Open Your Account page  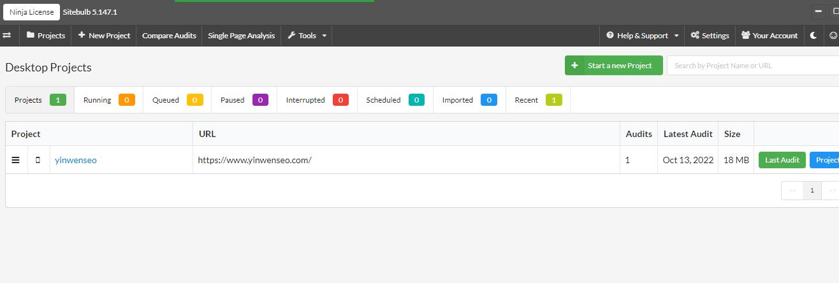click(769, 36)
